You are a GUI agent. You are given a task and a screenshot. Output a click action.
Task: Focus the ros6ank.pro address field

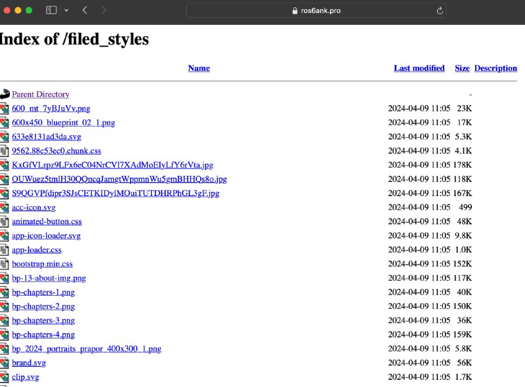pyautogui.click(x=316, y=10)
